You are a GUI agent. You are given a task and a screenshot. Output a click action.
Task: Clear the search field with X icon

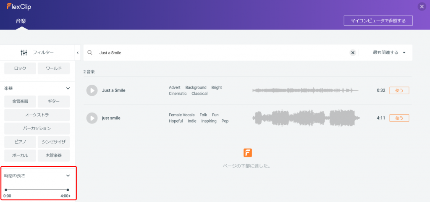(x=353, y=53)
